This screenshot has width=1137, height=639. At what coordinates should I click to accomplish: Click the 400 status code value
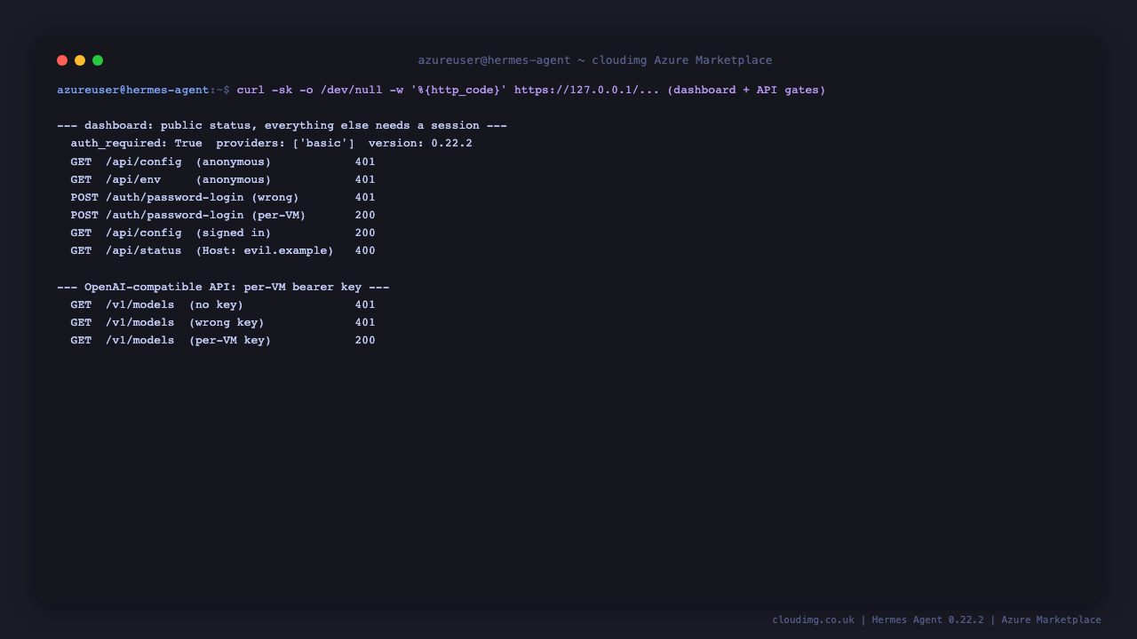point(365,250)
